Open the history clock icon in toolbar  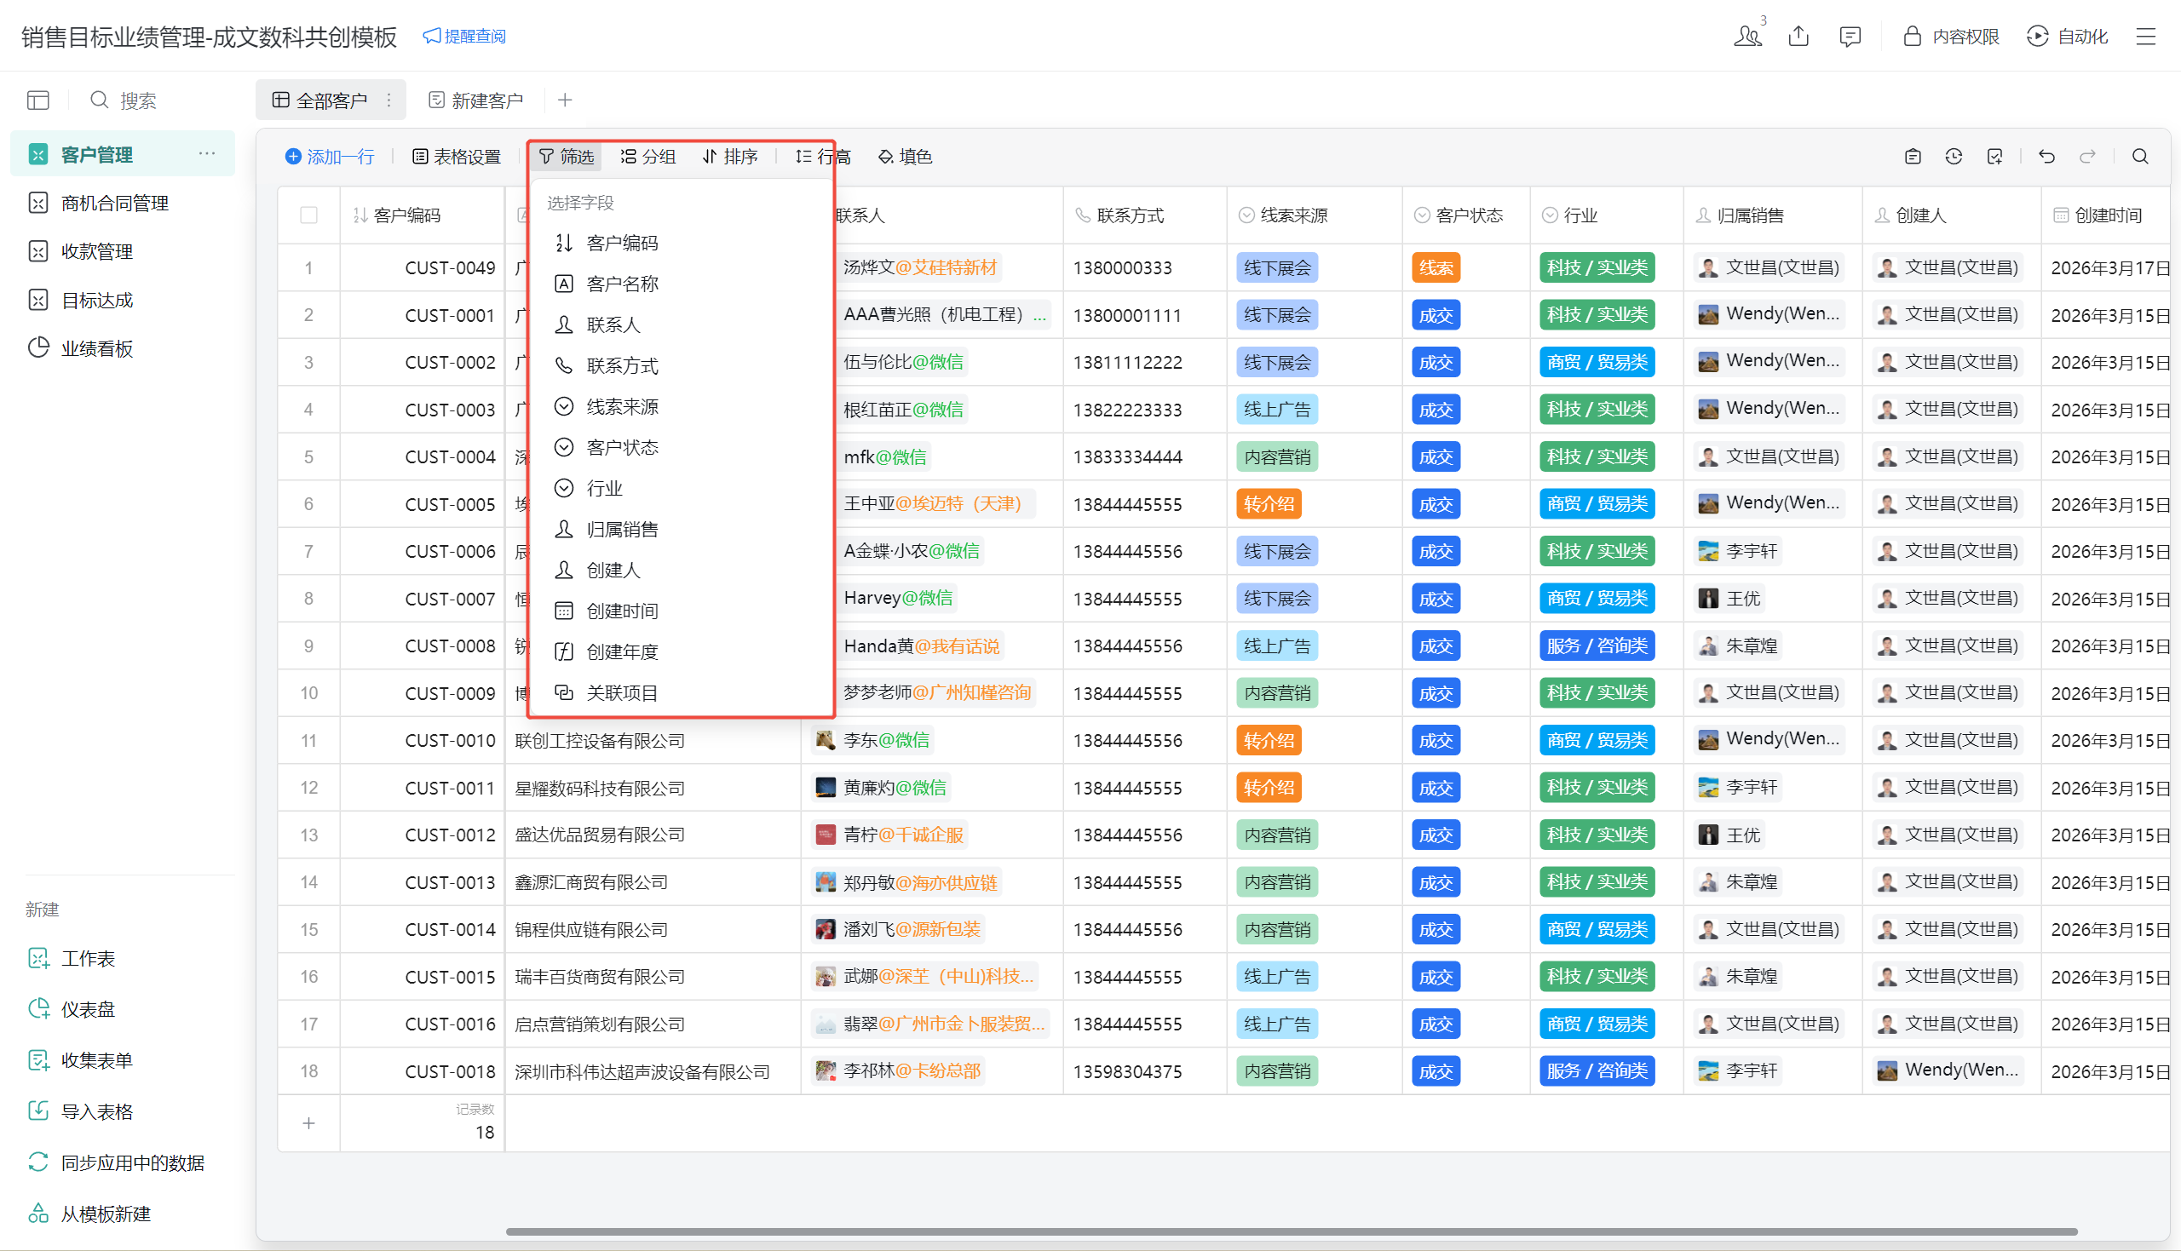coord(1954,157)
